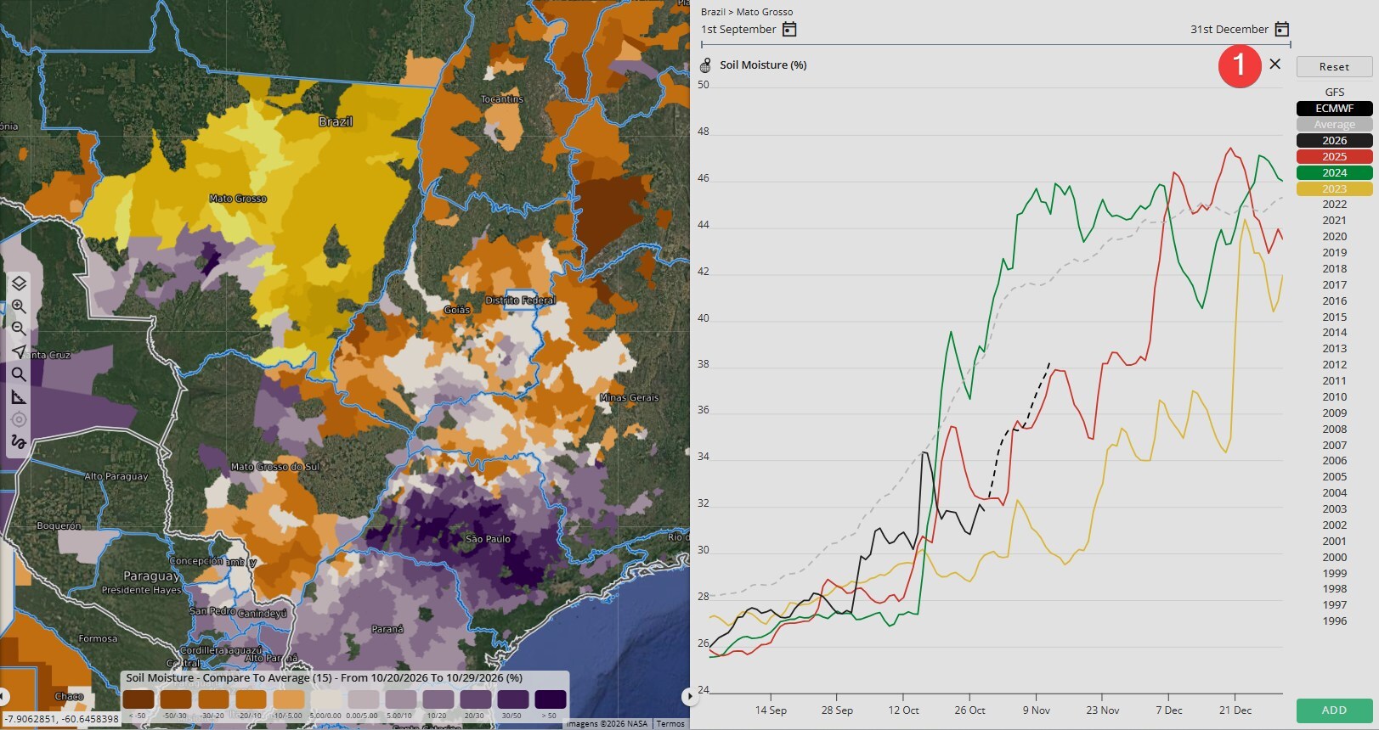This screenshot has height=730, width=1379.
Task: Click the darkest purple legend swatch
Action: coord(550,699)
